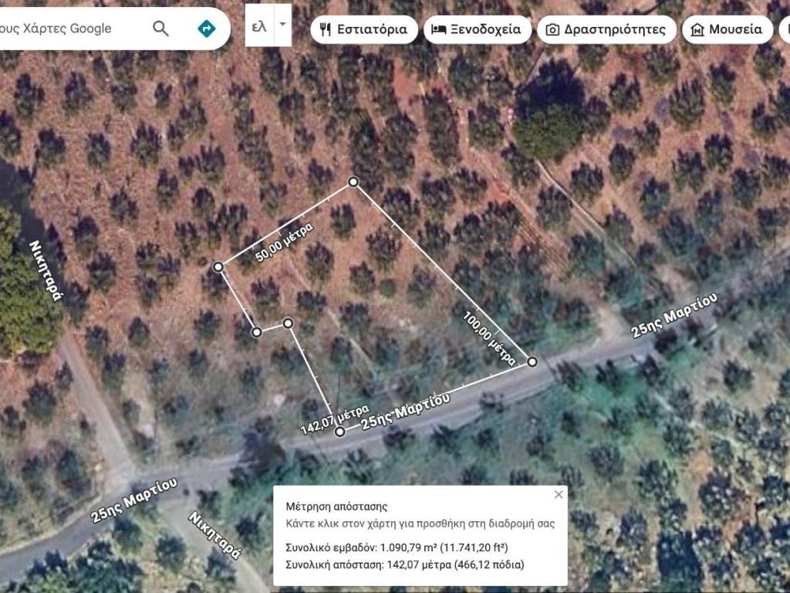Click the Συνολικό εμβαδόν area readout
This screenshot has height=593, width=790.
(x=397, y=547)
